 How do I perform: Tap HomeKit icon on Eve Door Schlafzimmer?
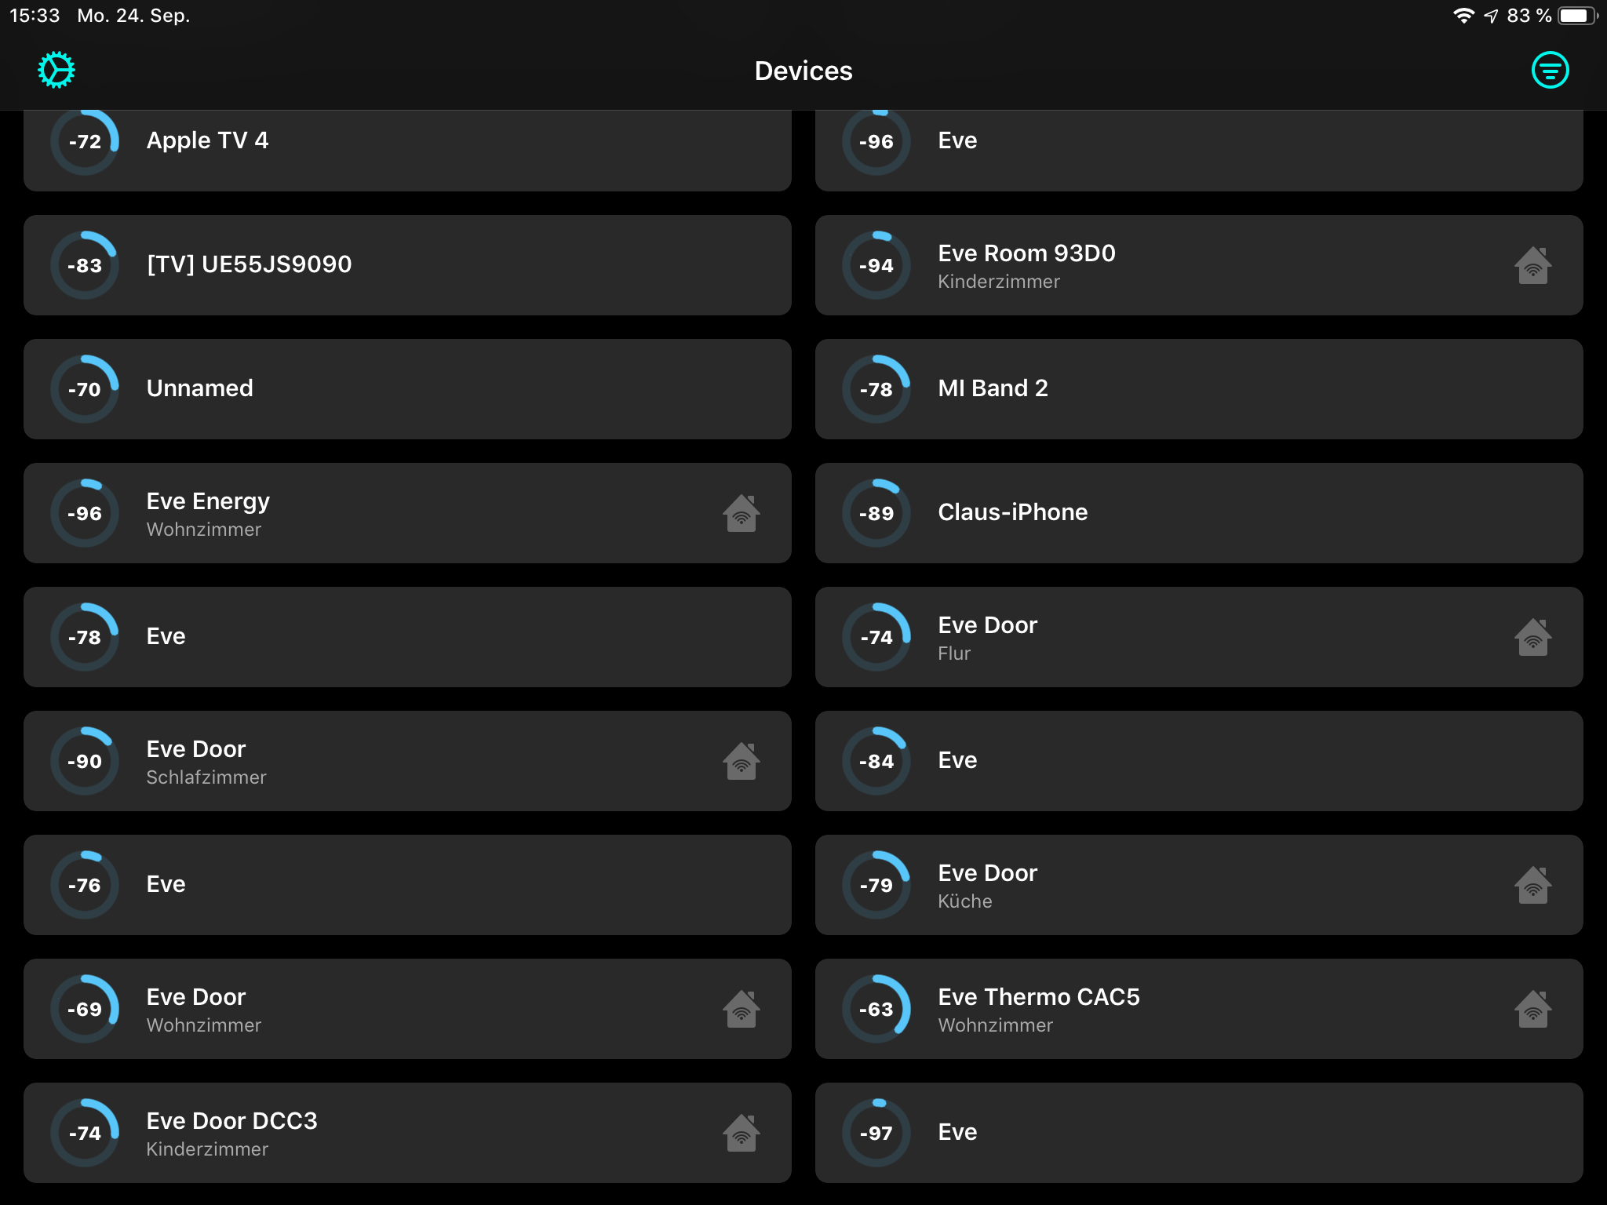741,761
